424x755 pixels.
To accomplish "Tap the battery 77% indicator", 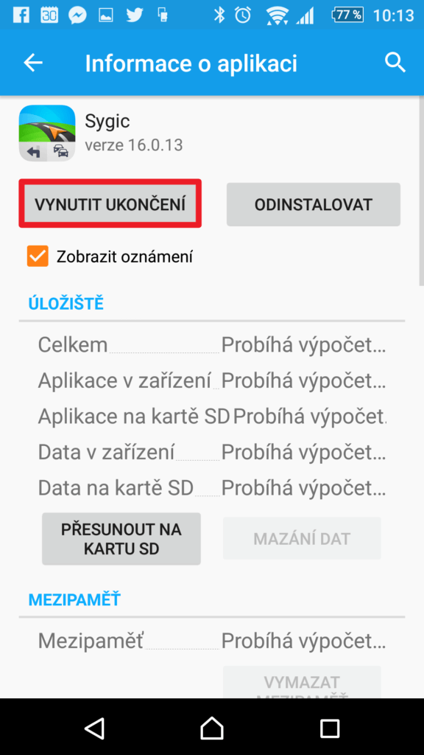I will 348,15.
